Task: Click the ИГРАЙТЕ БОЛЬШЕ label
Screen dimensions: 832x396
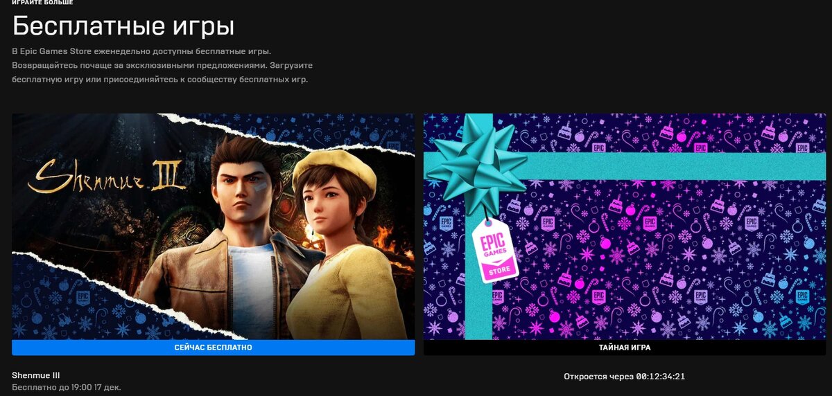Action: click(x=43, y=3)
